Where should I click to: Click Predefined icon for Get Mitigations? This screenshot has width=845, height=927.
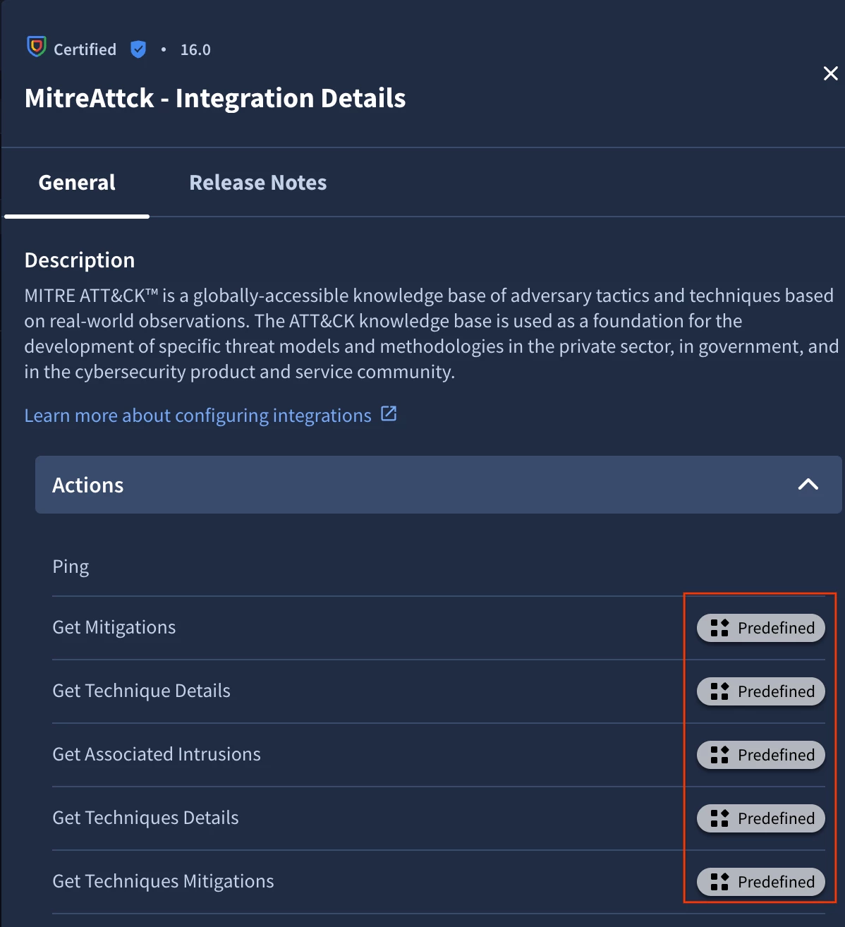click(x=719, y=628)
